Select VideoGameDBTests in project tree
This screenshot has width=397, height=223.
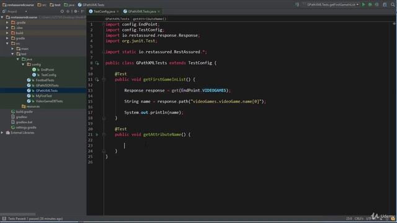(49, 101)
